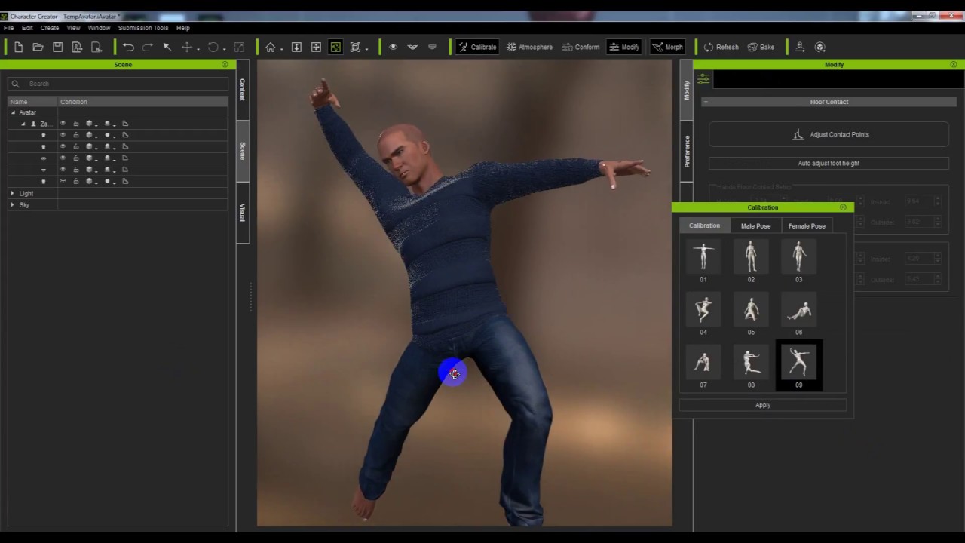Collapse the Za sub-node arrow

click(23, 124)
